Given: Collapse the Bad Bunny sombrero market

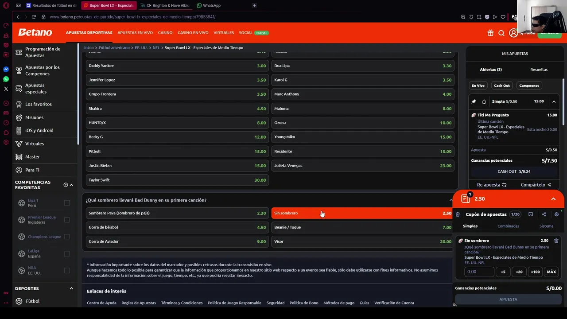Looking at the screenshot, I should point(450,200).
